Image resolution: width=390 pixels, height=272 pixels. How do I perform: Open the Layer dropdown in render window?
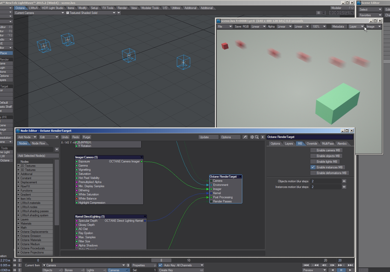point(356,27)
